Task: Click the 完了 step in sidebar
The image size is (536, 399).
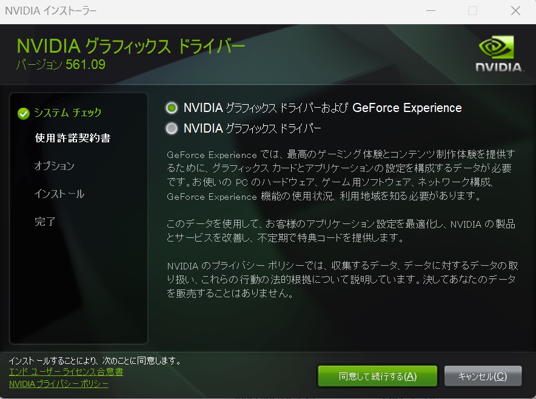Action: (45, 222)
